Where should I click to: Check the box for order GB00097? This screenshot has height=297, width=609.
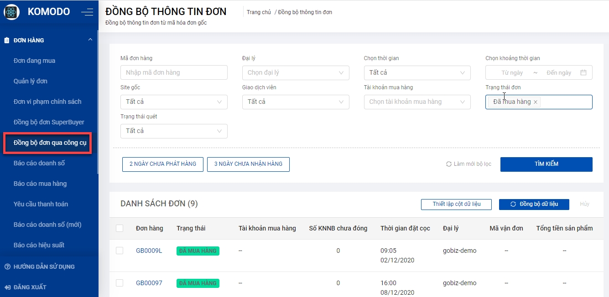coord(120,283)
